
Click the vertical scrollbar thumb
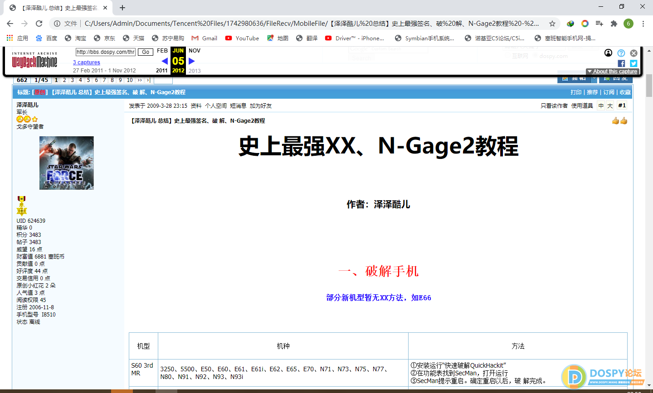tap(649, 85)
